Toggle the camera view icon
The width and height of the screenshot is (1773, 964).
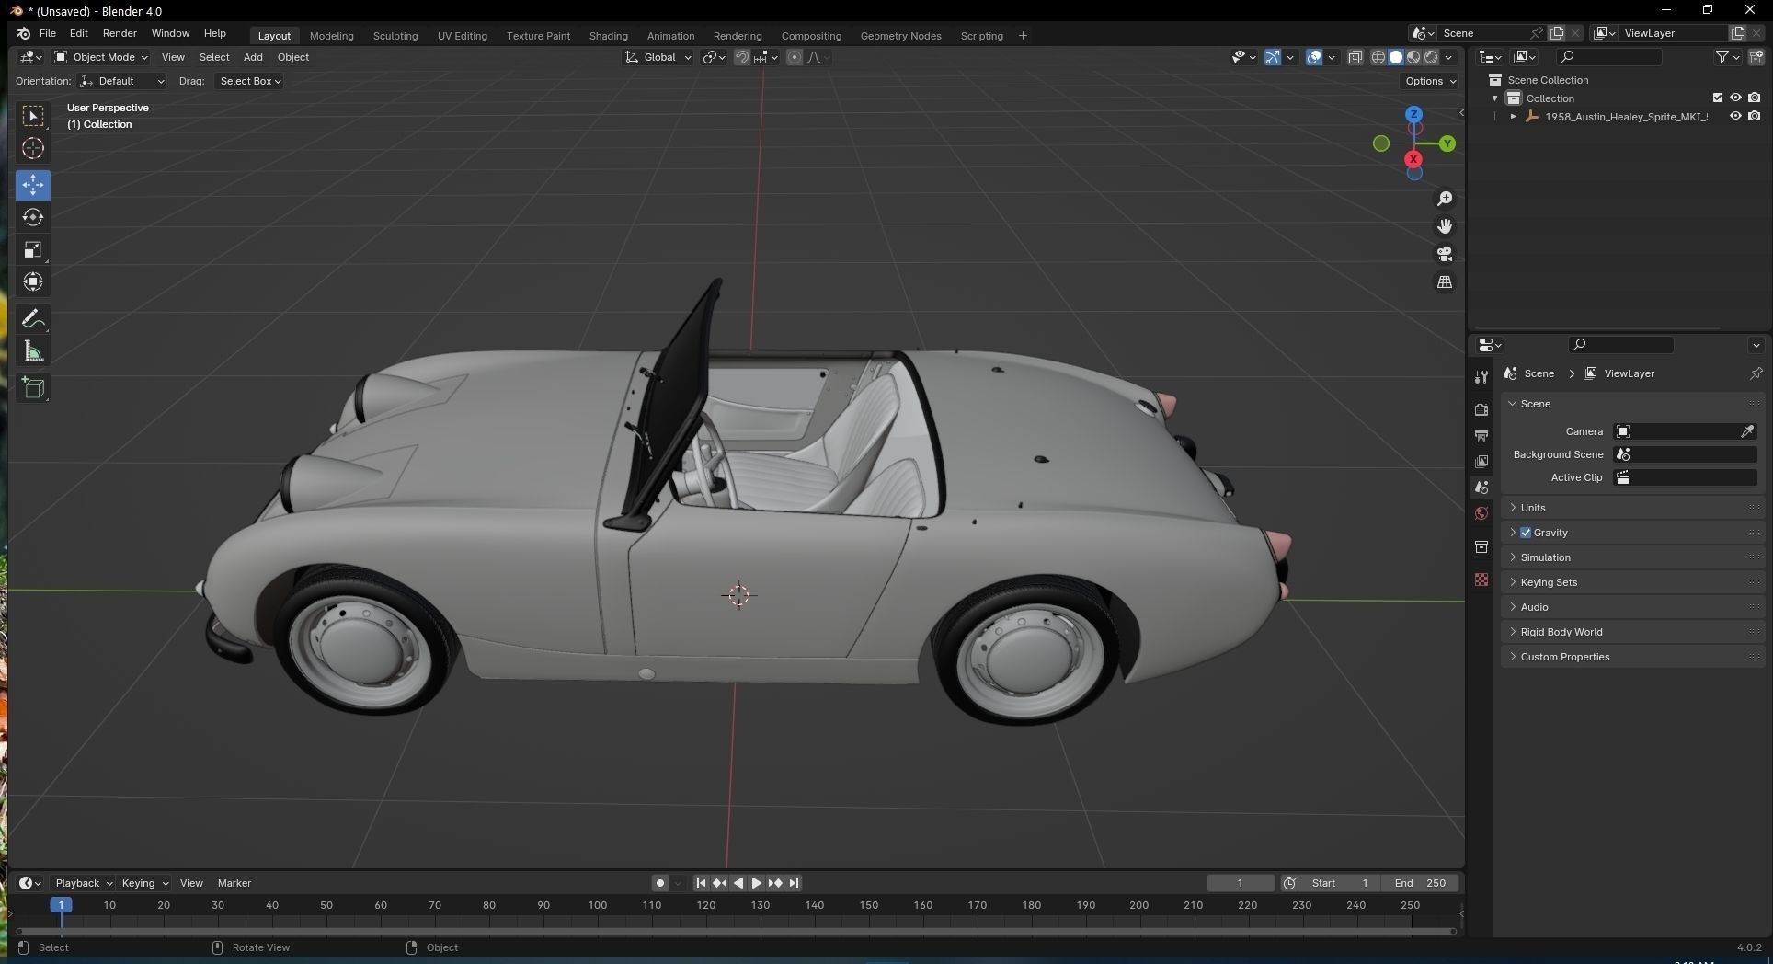pos(1445,254)
